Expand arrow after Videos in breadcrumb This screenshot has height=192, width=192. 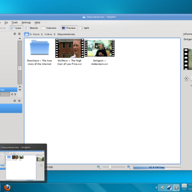pyautogui.click(x=55, y=34)
